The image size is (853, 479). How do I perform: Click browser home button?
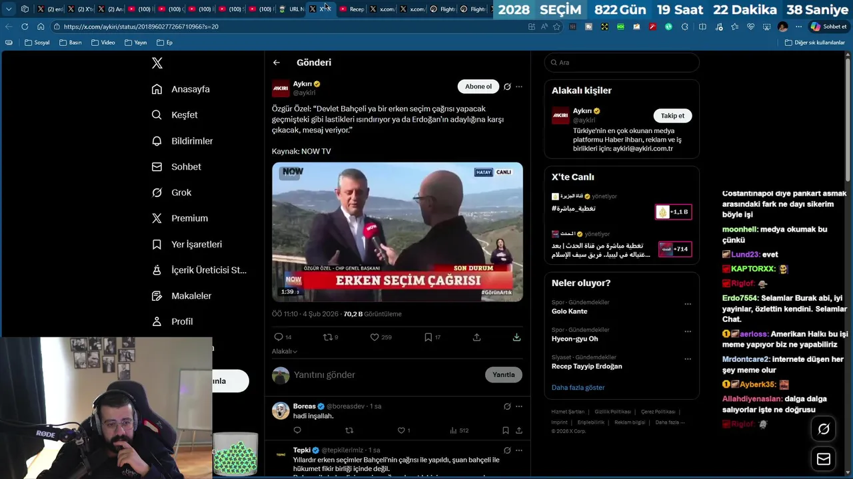41,27
